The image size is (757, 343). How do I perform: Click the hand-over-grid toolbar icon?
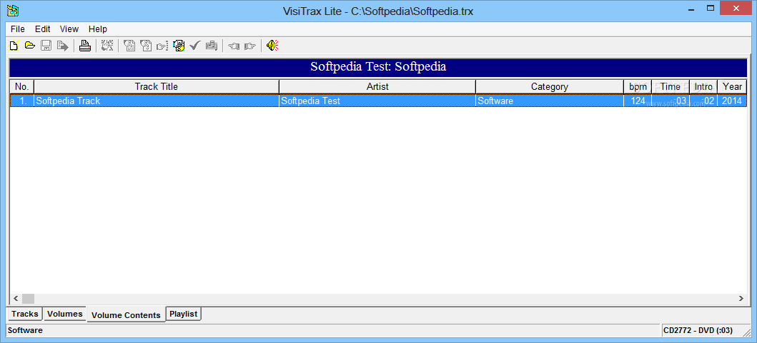pos(107,46)
